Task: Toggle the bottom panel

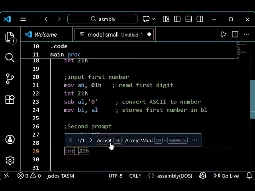Action: [x=188, y=19]
